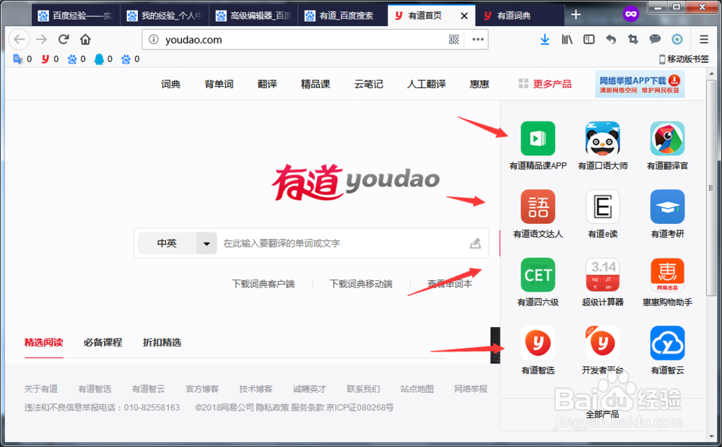Reload the youdao.com page

[64, 40]
